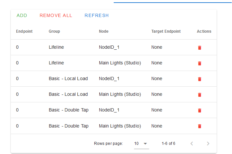Delete Basic - Double Tap NodeID_1 entry
This screenshot has width=232, height=154.
[x=200, y=110]
